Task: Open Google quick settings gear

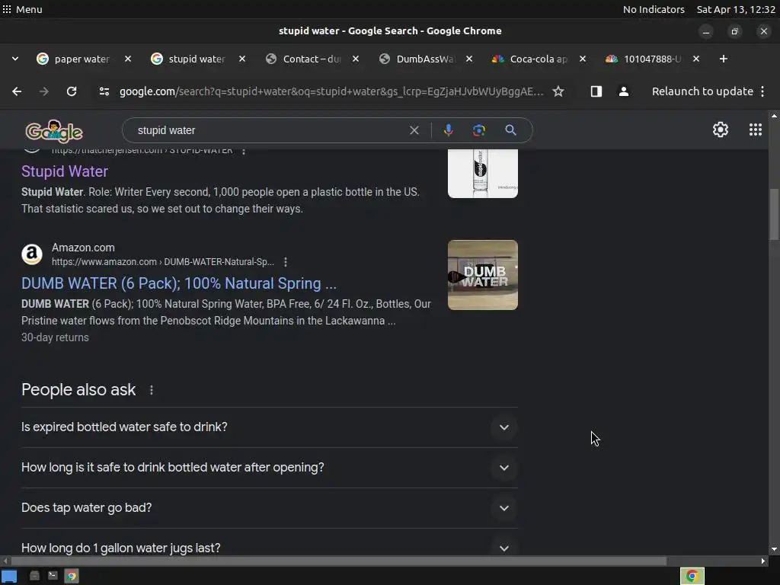Action: 721,129
